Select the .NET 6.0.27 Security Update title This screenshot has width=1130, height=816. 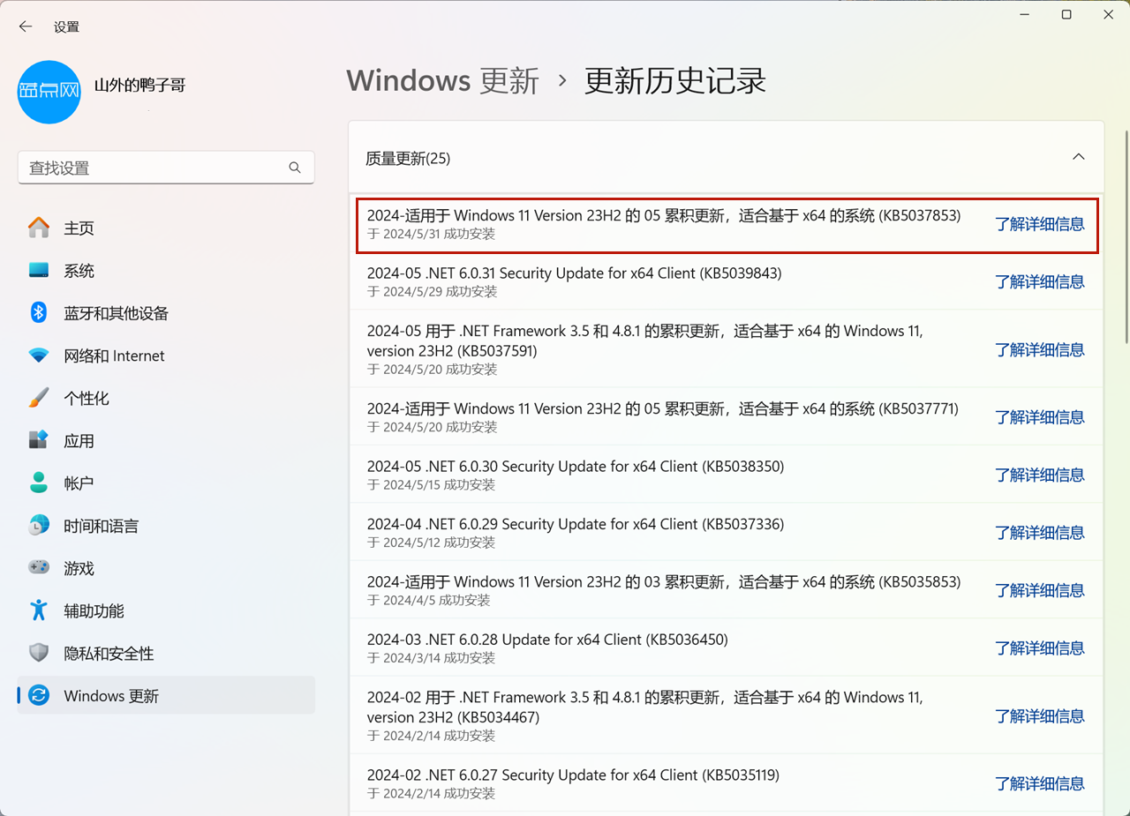(573, 775)
